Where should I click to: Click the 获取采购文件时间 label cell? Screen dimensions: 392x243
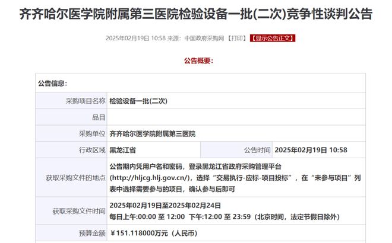pos(71,211)
